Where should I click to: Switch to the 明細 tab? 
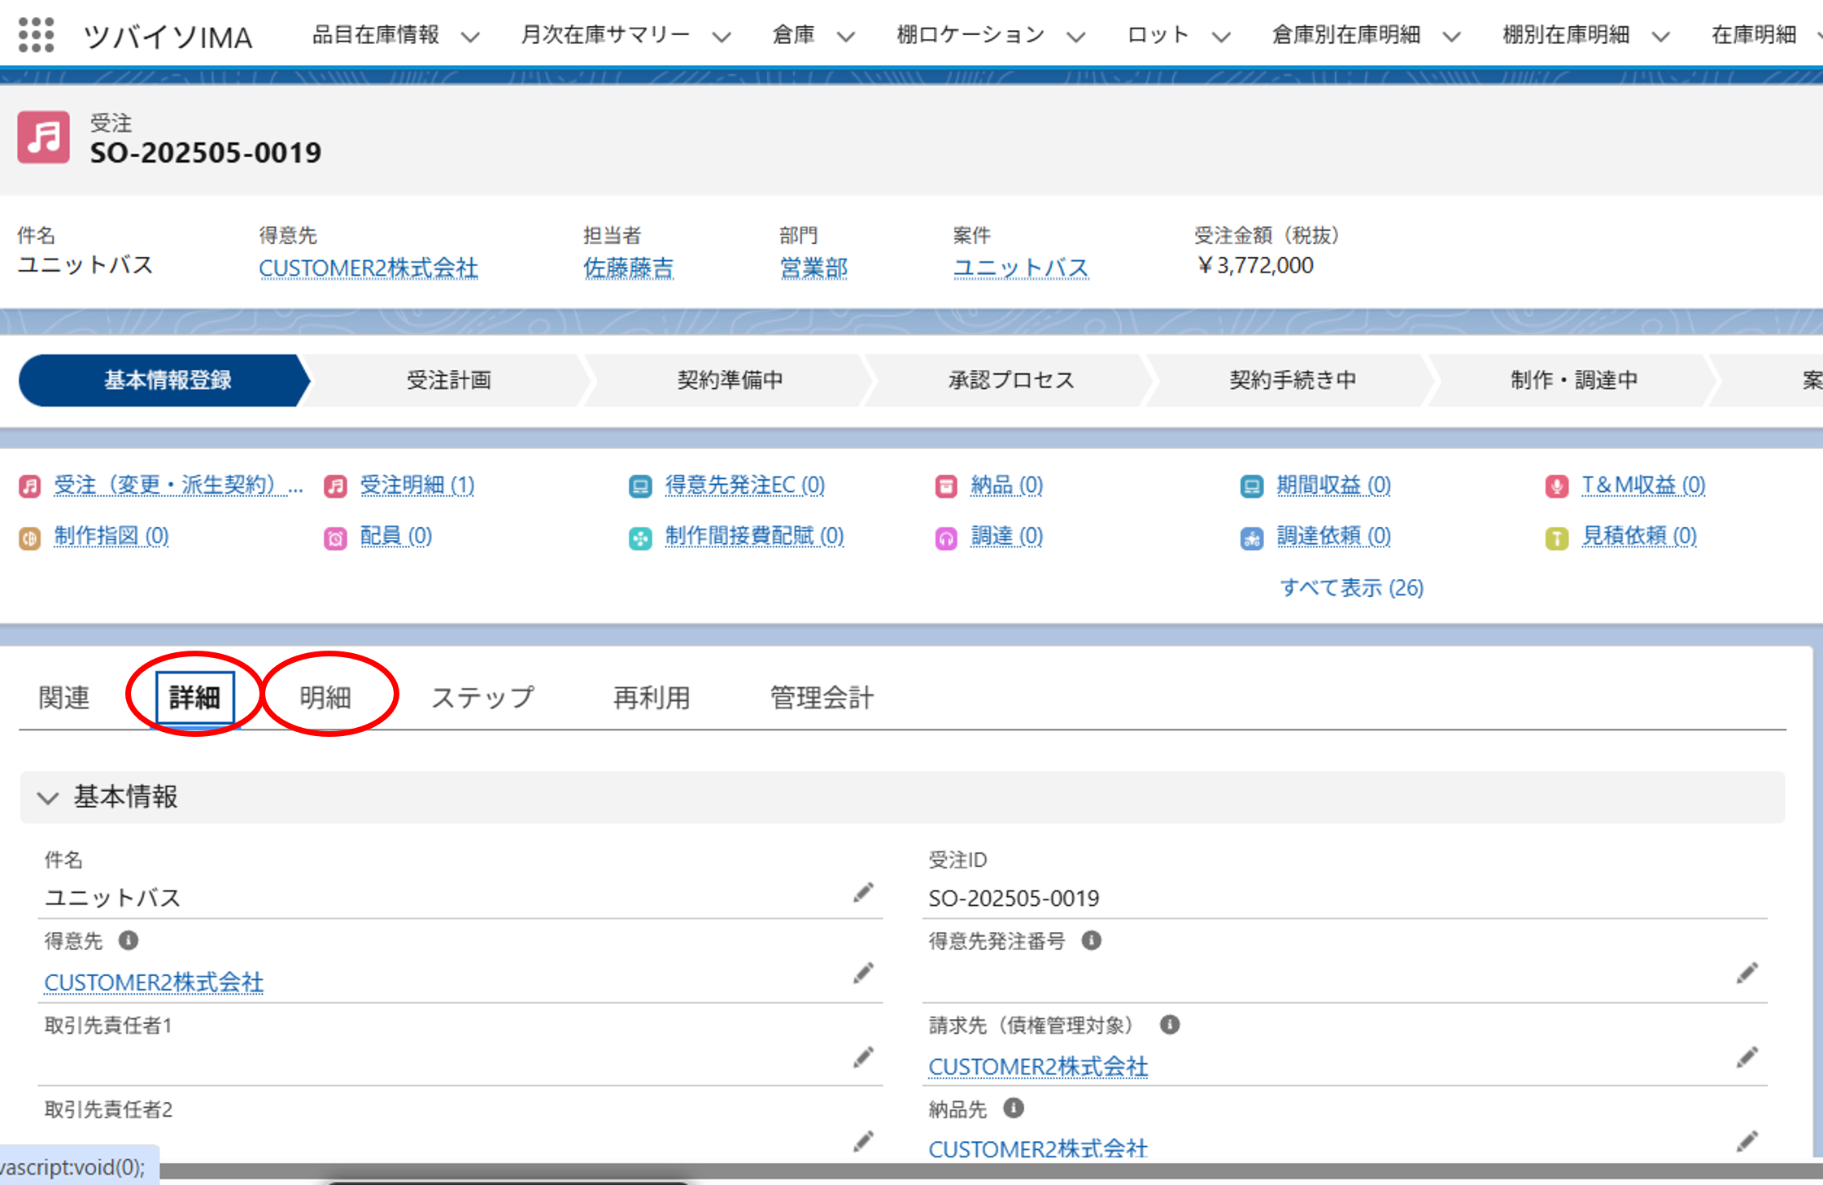(325, 697)
